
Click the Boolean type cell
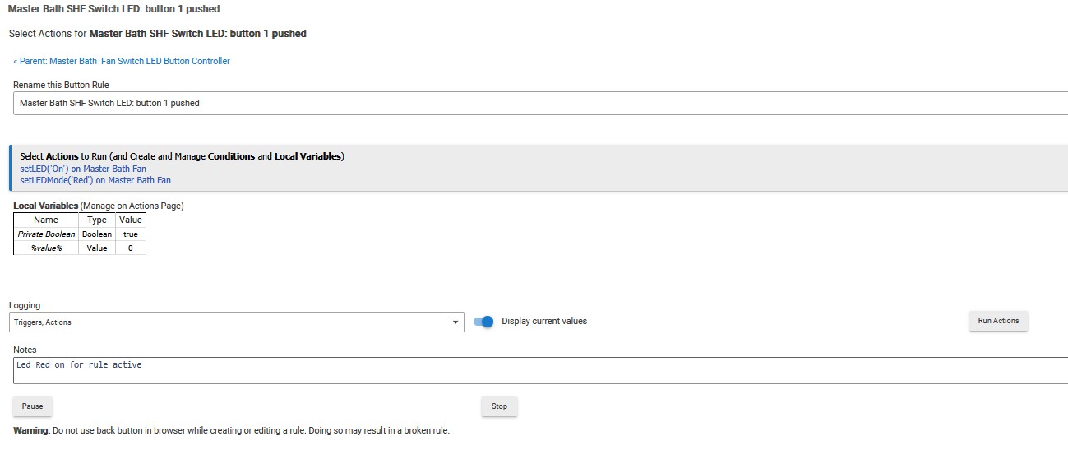[x=97, y=234]
